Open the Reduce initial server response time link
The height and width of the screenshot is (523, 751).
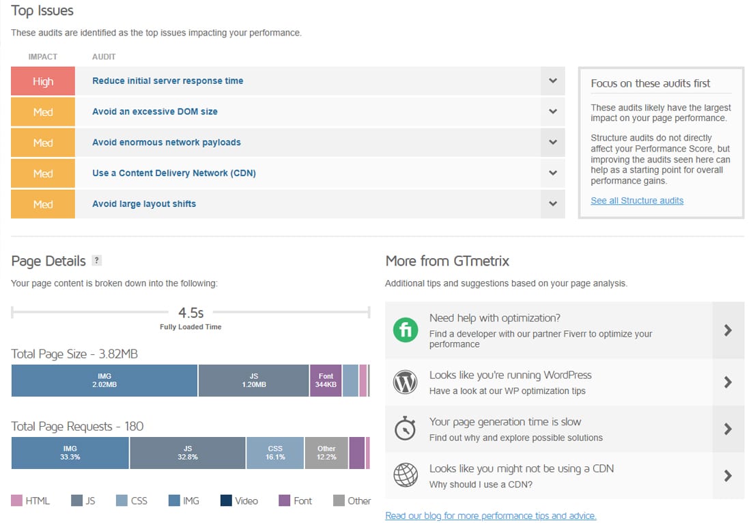167,81
